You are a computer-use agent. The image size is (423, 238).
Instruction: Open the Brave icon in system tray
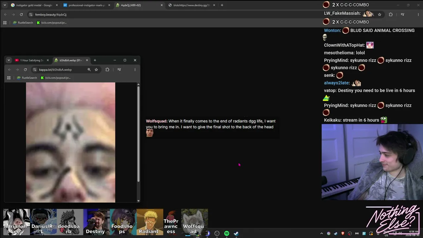(343, 233)
